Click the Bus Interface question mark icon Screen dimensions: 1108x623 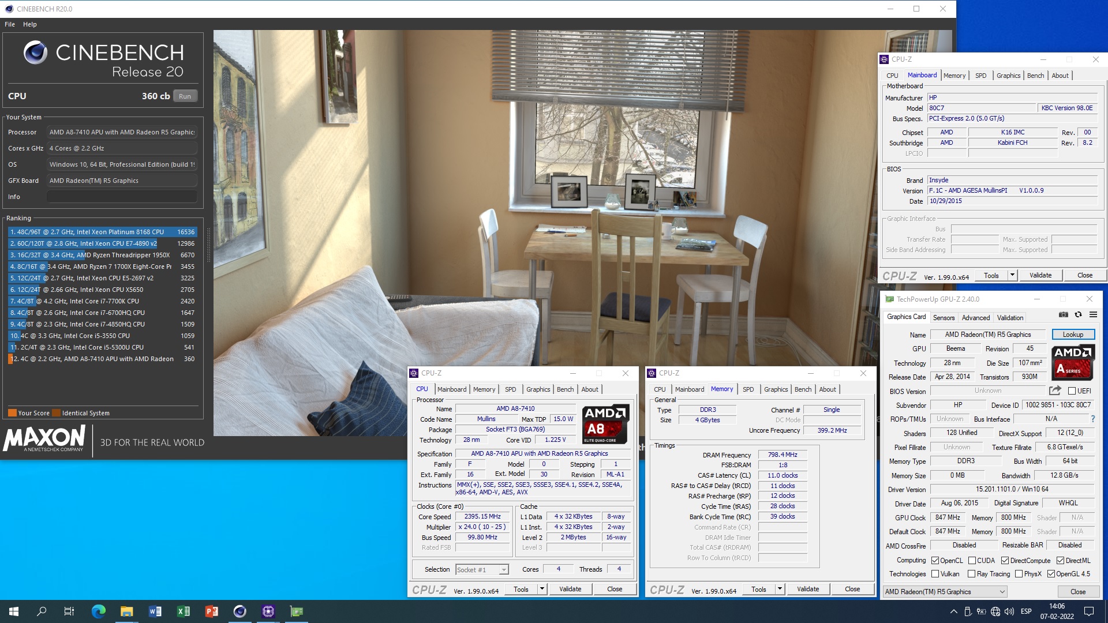coord(1092,419)
